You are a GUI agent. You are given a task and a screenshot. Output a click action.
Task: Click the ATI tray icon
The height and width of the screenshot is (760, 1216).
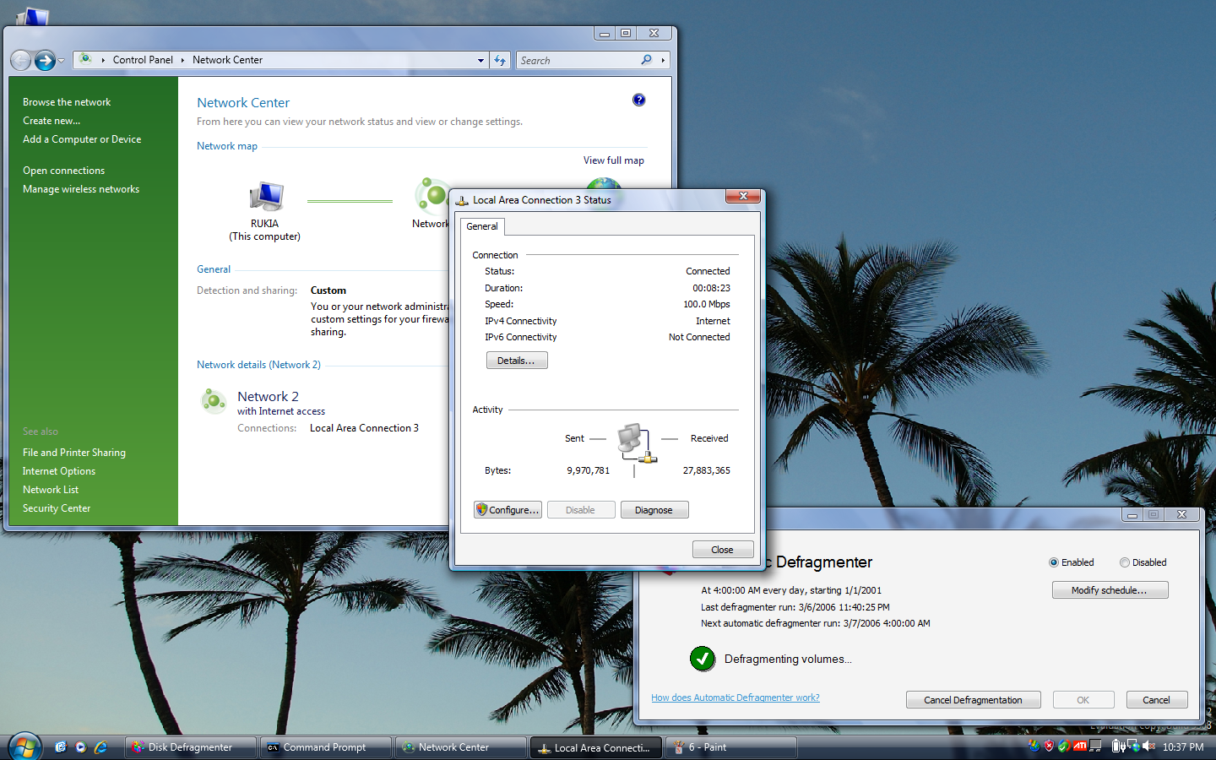coord(1080,746)
